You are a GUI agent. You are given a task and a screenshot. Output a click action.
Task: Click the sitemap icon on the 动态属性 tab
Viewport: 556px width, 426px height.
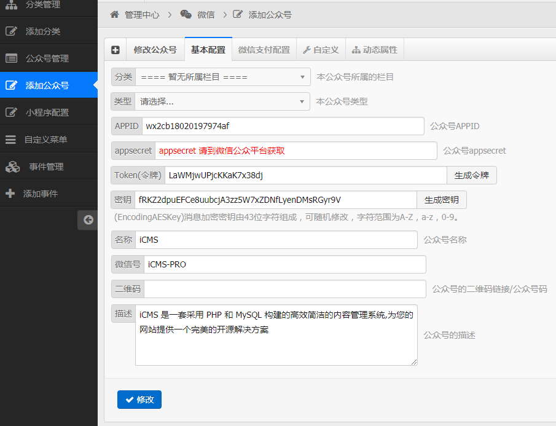click(x=356, y=50)
